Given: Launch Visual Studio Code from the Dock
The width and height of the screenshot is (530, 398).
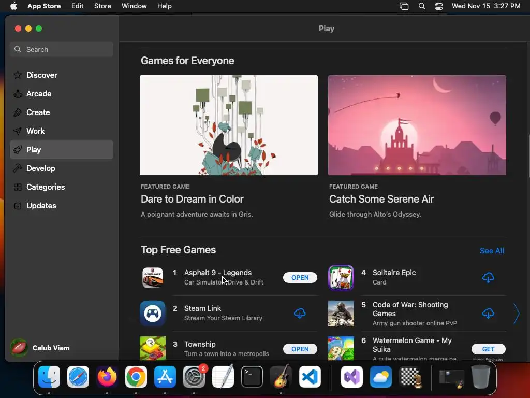Looking at the screenshot, I should 310,377.
